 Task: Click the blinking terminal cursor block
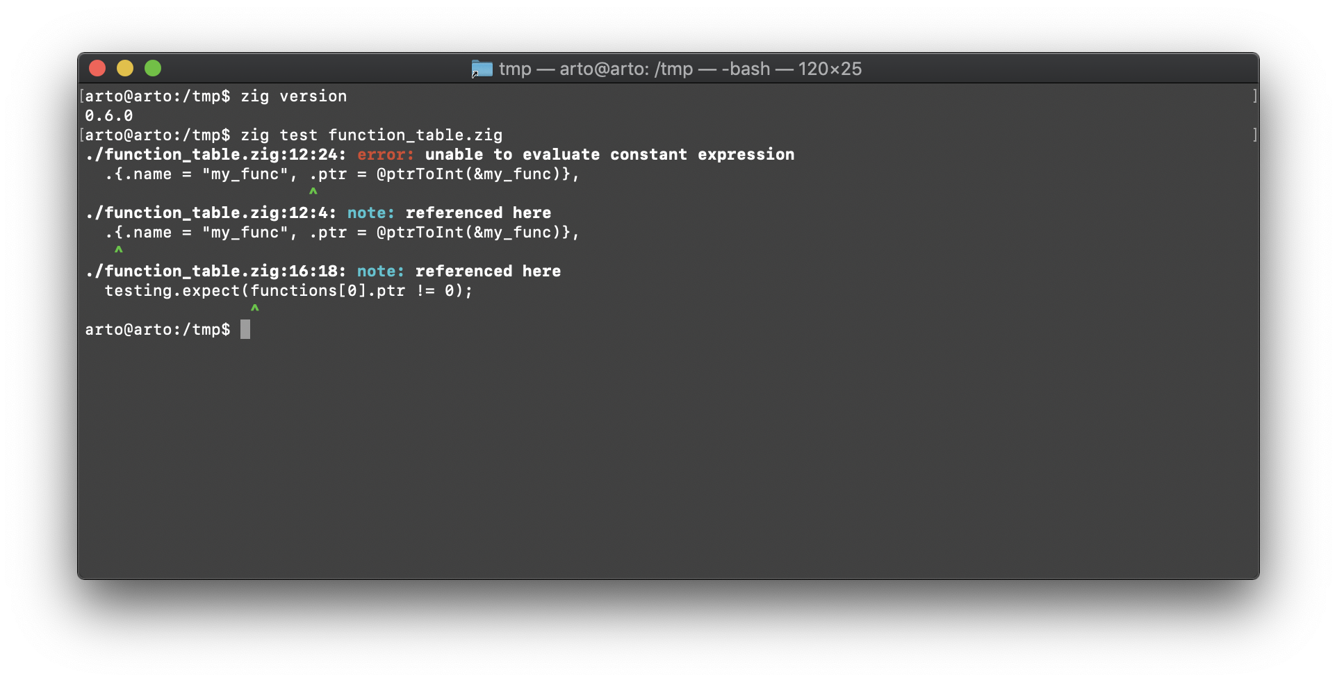pos(245,330)
